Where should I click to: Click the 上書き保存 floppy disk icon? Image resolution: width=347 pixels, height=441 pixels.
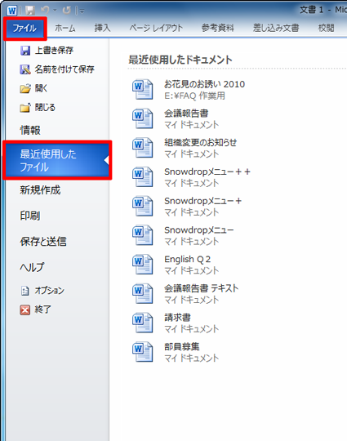point(25,51)
